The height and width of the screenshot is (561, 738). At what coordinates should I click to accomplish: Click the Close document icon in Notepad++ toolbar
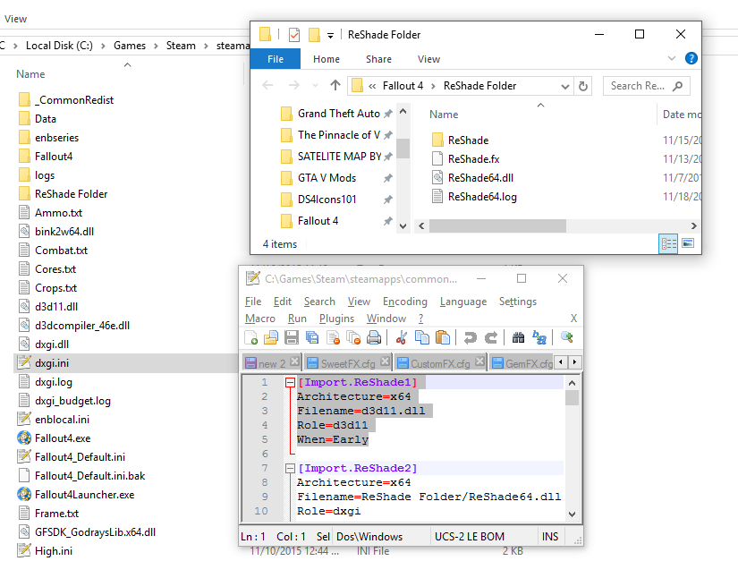pos(333,337)
